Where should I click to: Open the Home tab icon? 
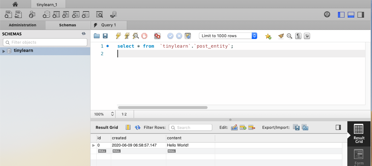coord(15,4)
